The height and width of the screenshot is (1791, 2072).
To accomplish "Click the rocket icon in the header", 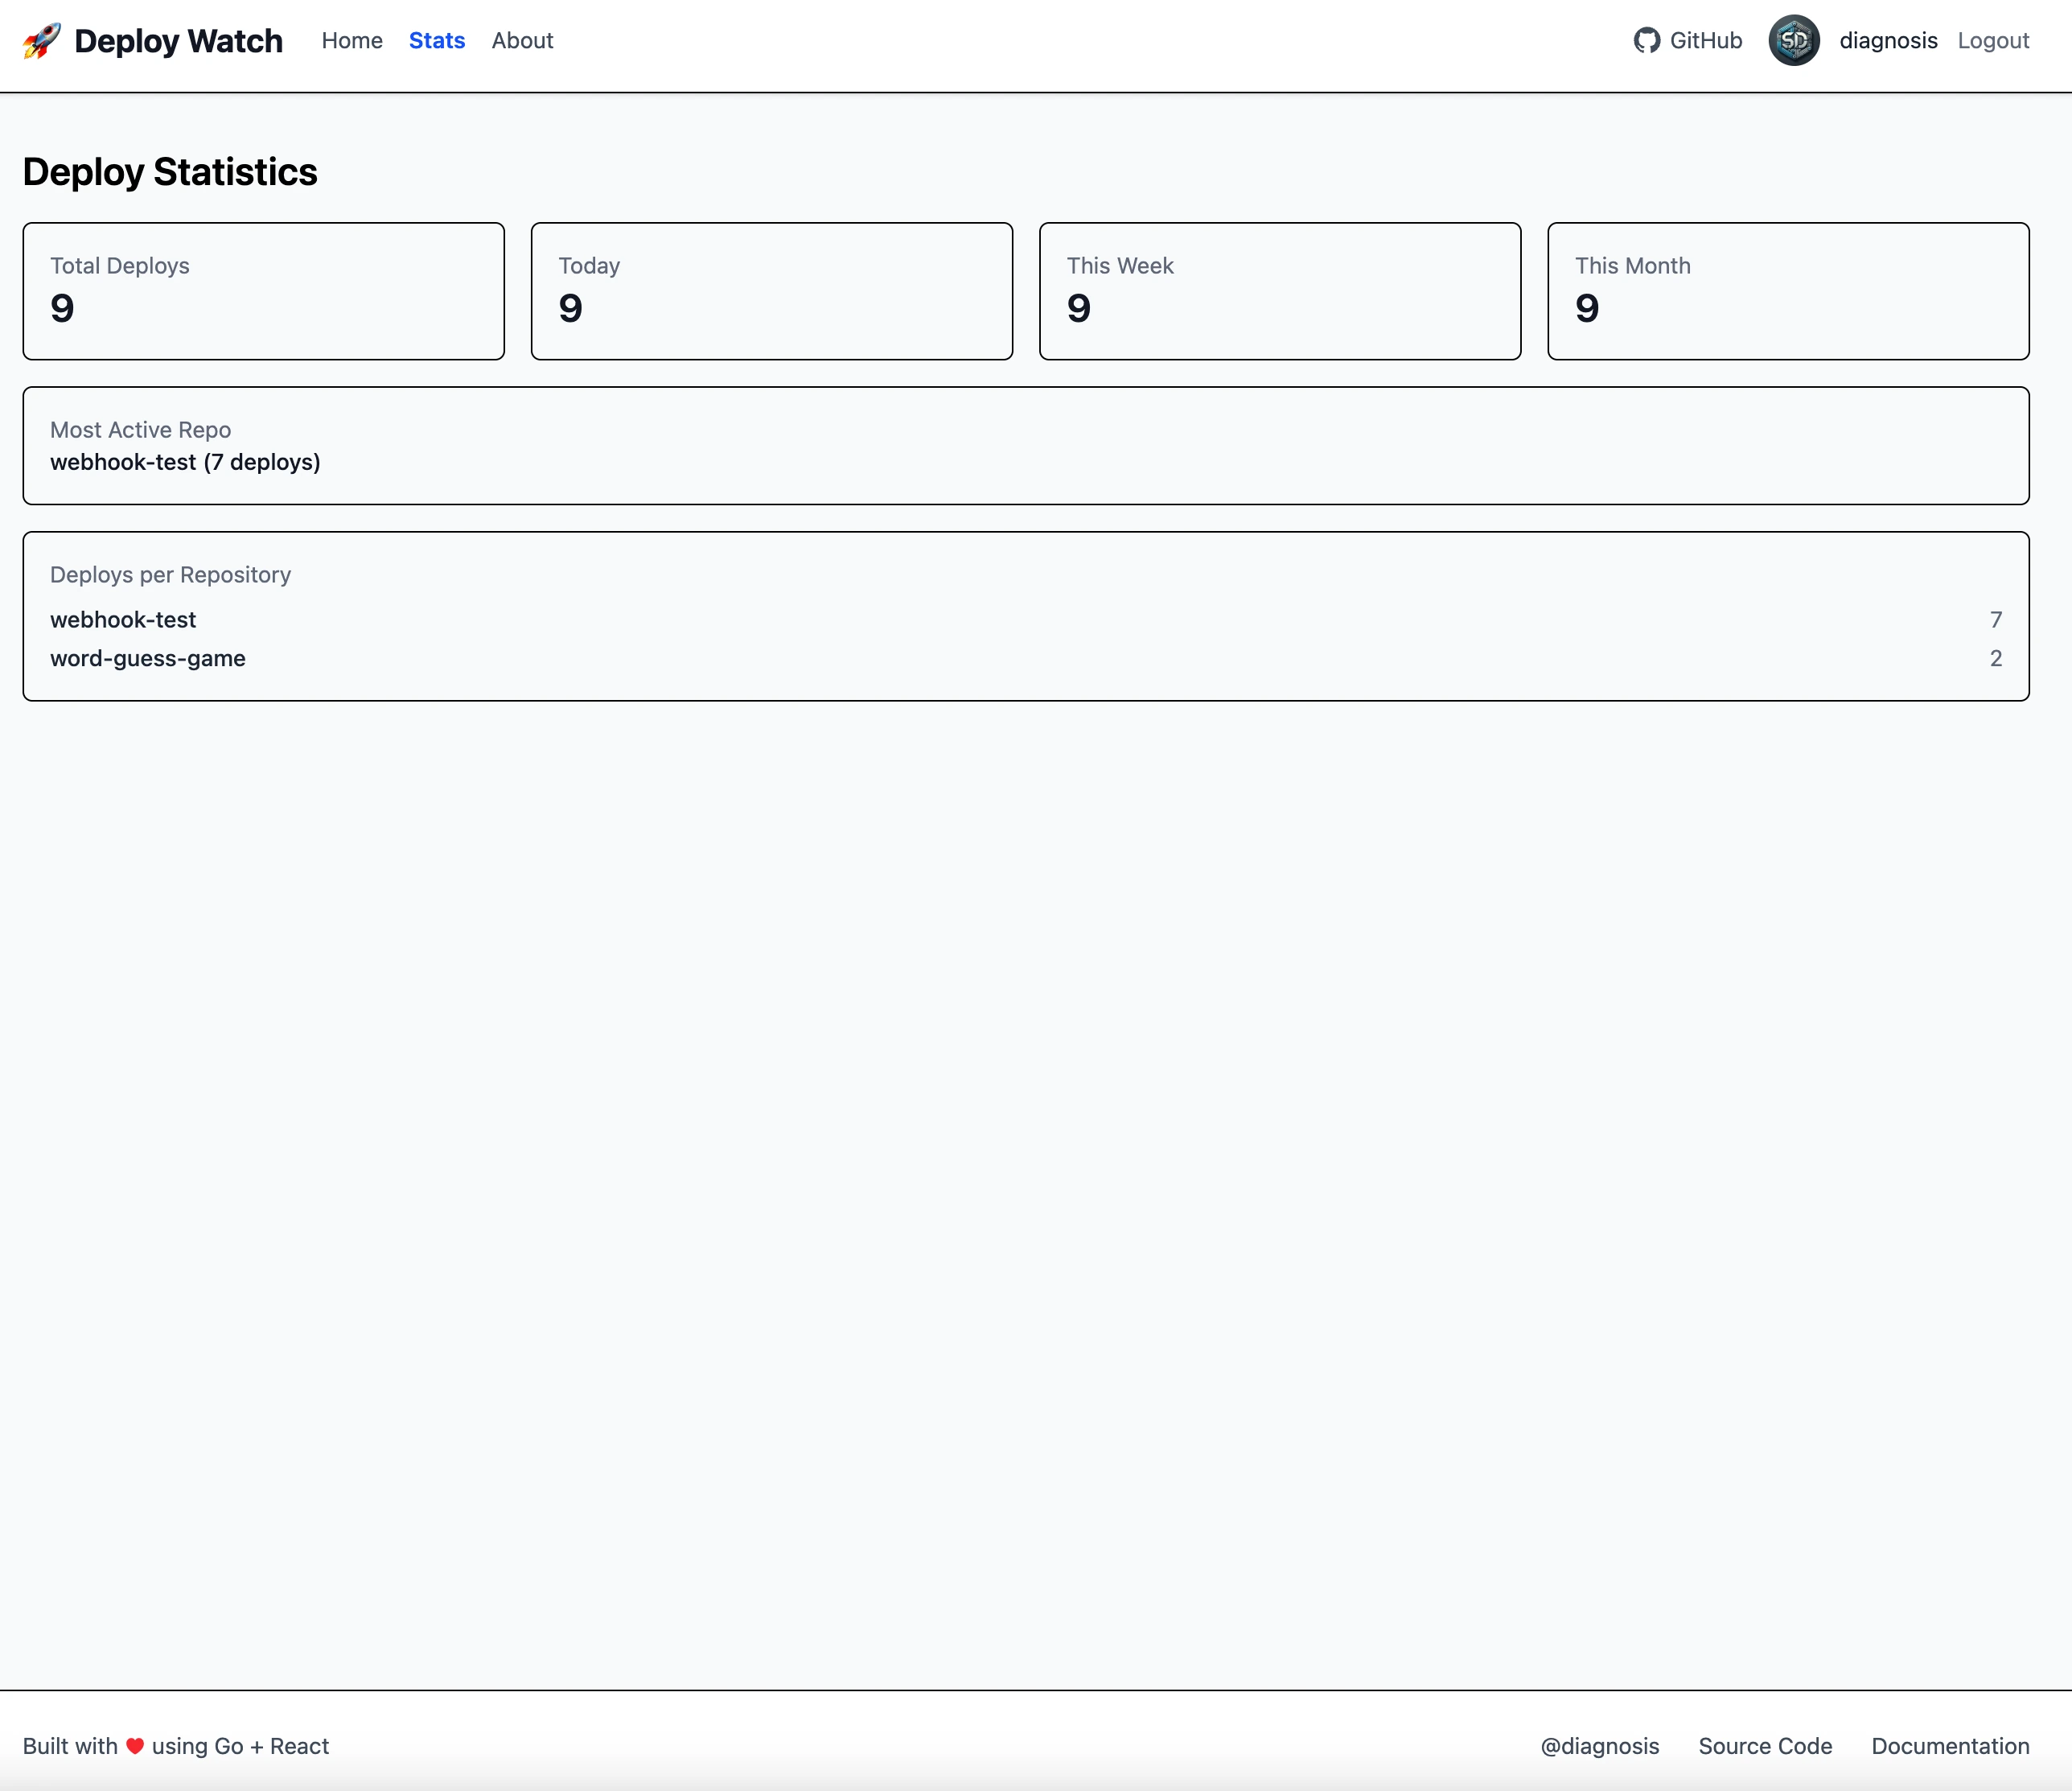I will [40, 41].
